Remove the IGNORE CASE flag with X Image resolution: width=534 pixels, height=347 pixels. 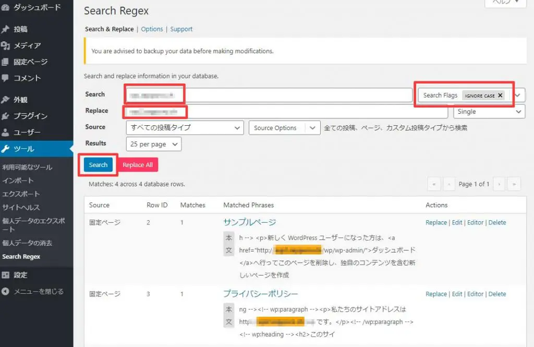(500, 95)
